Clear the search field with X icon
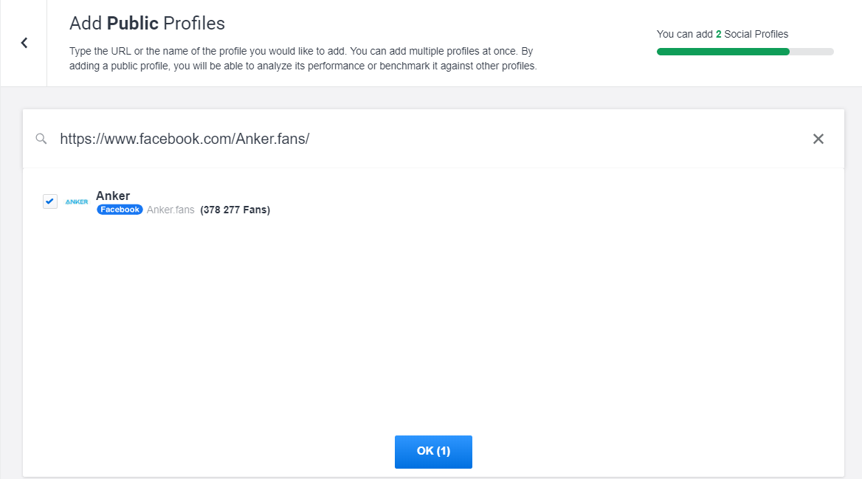 [818, 139]
